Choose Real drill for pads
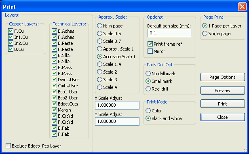The width and height of the screenshot is (249, 154). 148,89
